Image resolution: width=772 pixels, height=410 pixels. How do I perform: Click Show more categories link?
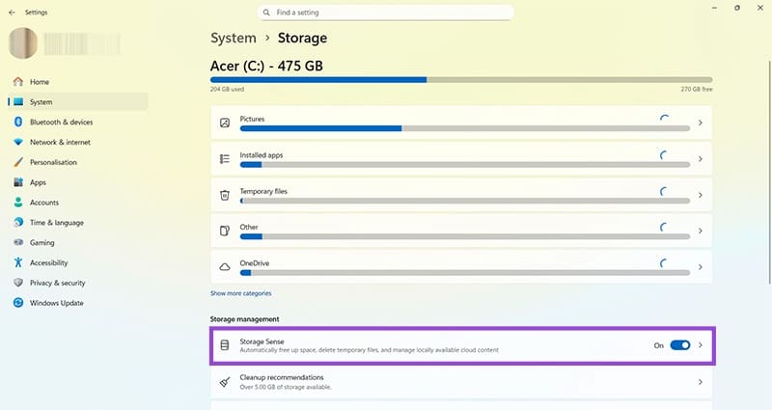coord(240,293)
